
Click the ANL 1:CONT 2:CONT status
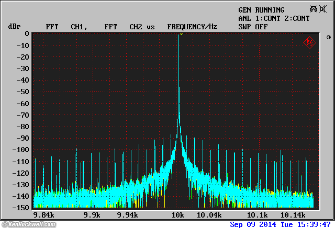274,18
